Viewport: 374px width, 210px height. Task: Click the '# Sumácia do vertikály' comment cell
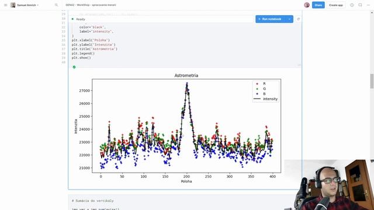point(92,201)
